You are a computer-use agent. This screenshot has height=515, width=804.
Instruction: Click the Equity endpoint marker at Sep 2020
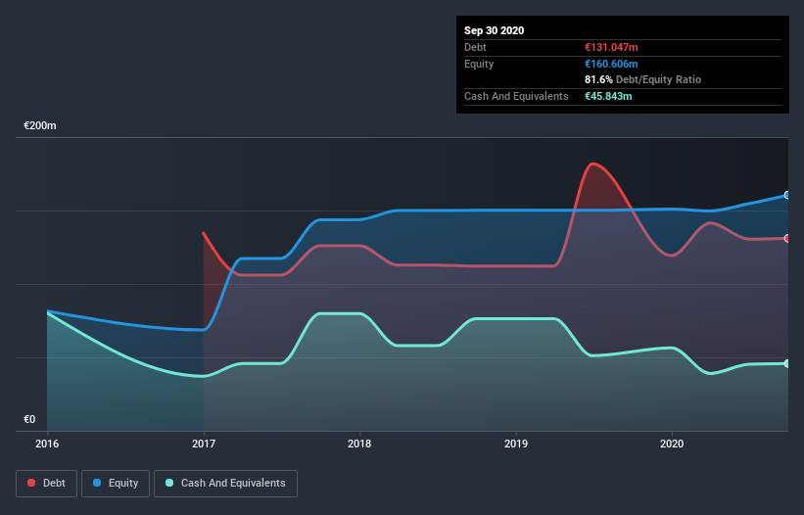787,195
